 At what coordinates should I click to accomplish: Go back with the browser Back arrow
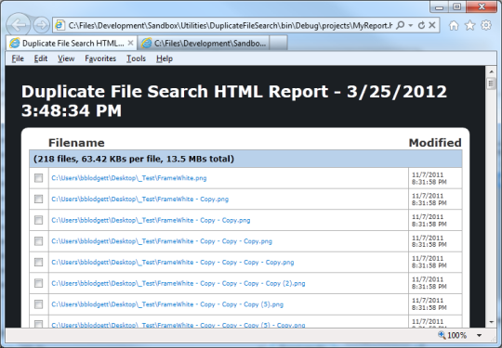click(x=19, y=25)
